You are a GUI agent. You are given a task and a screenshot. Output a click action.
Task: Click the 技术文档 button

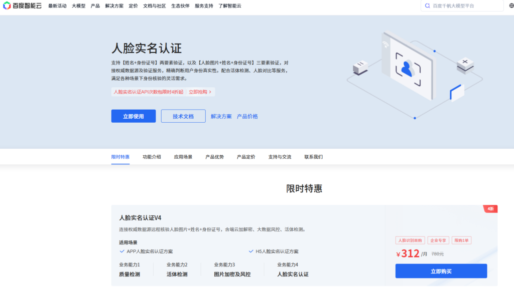click(183, 116)
